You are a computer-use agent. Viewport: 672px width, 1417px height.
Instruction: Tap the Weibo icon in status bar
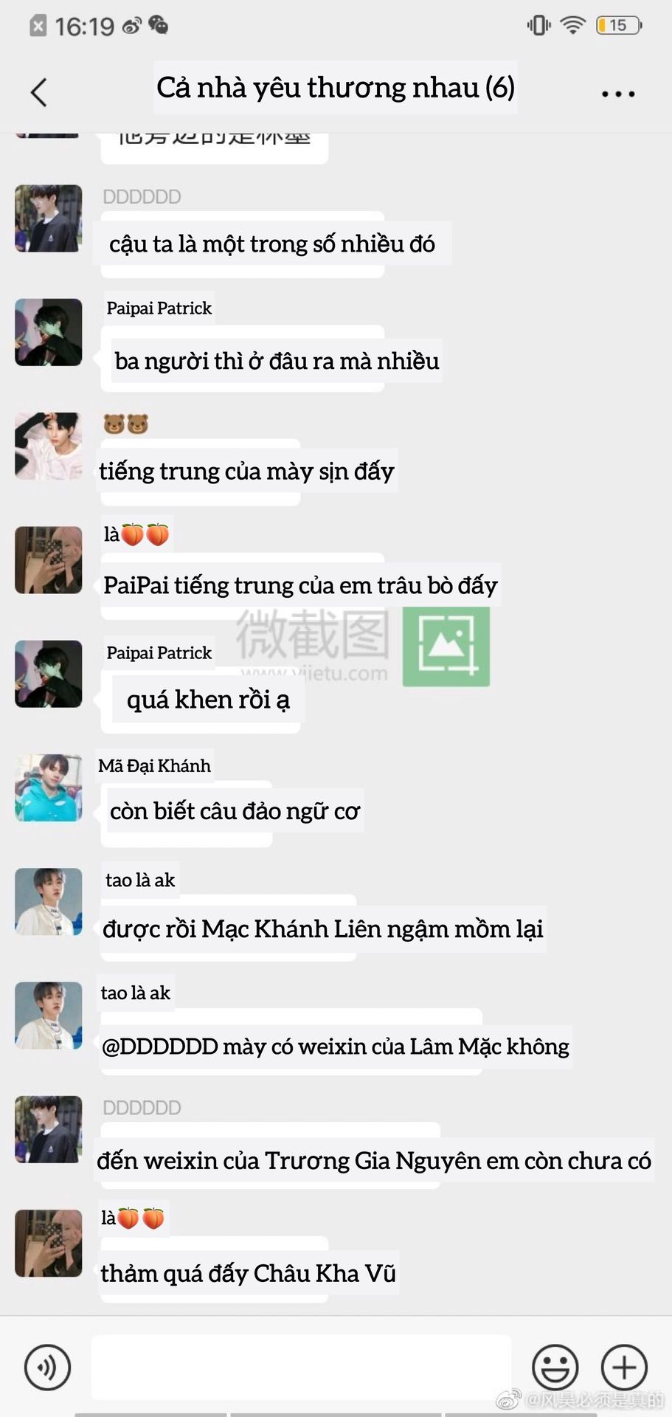pyautogui.click(x=131, y=27)
